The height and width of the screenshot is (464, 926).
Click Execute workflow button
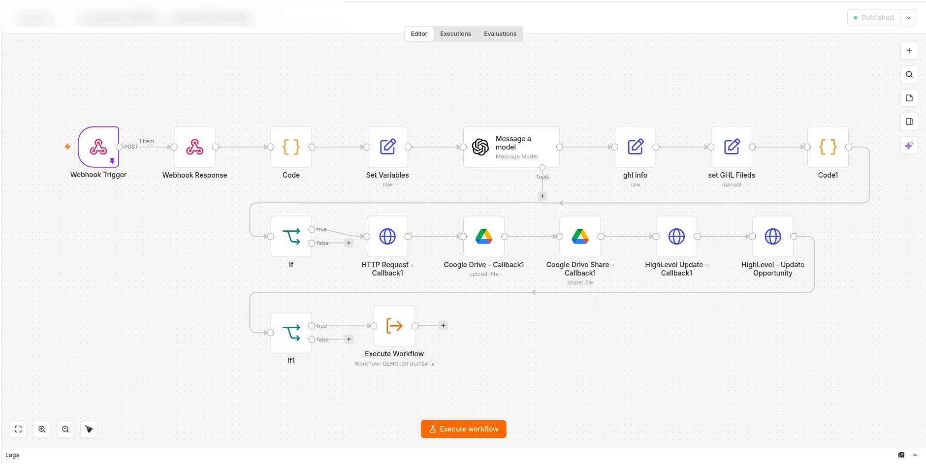(464, 429)
